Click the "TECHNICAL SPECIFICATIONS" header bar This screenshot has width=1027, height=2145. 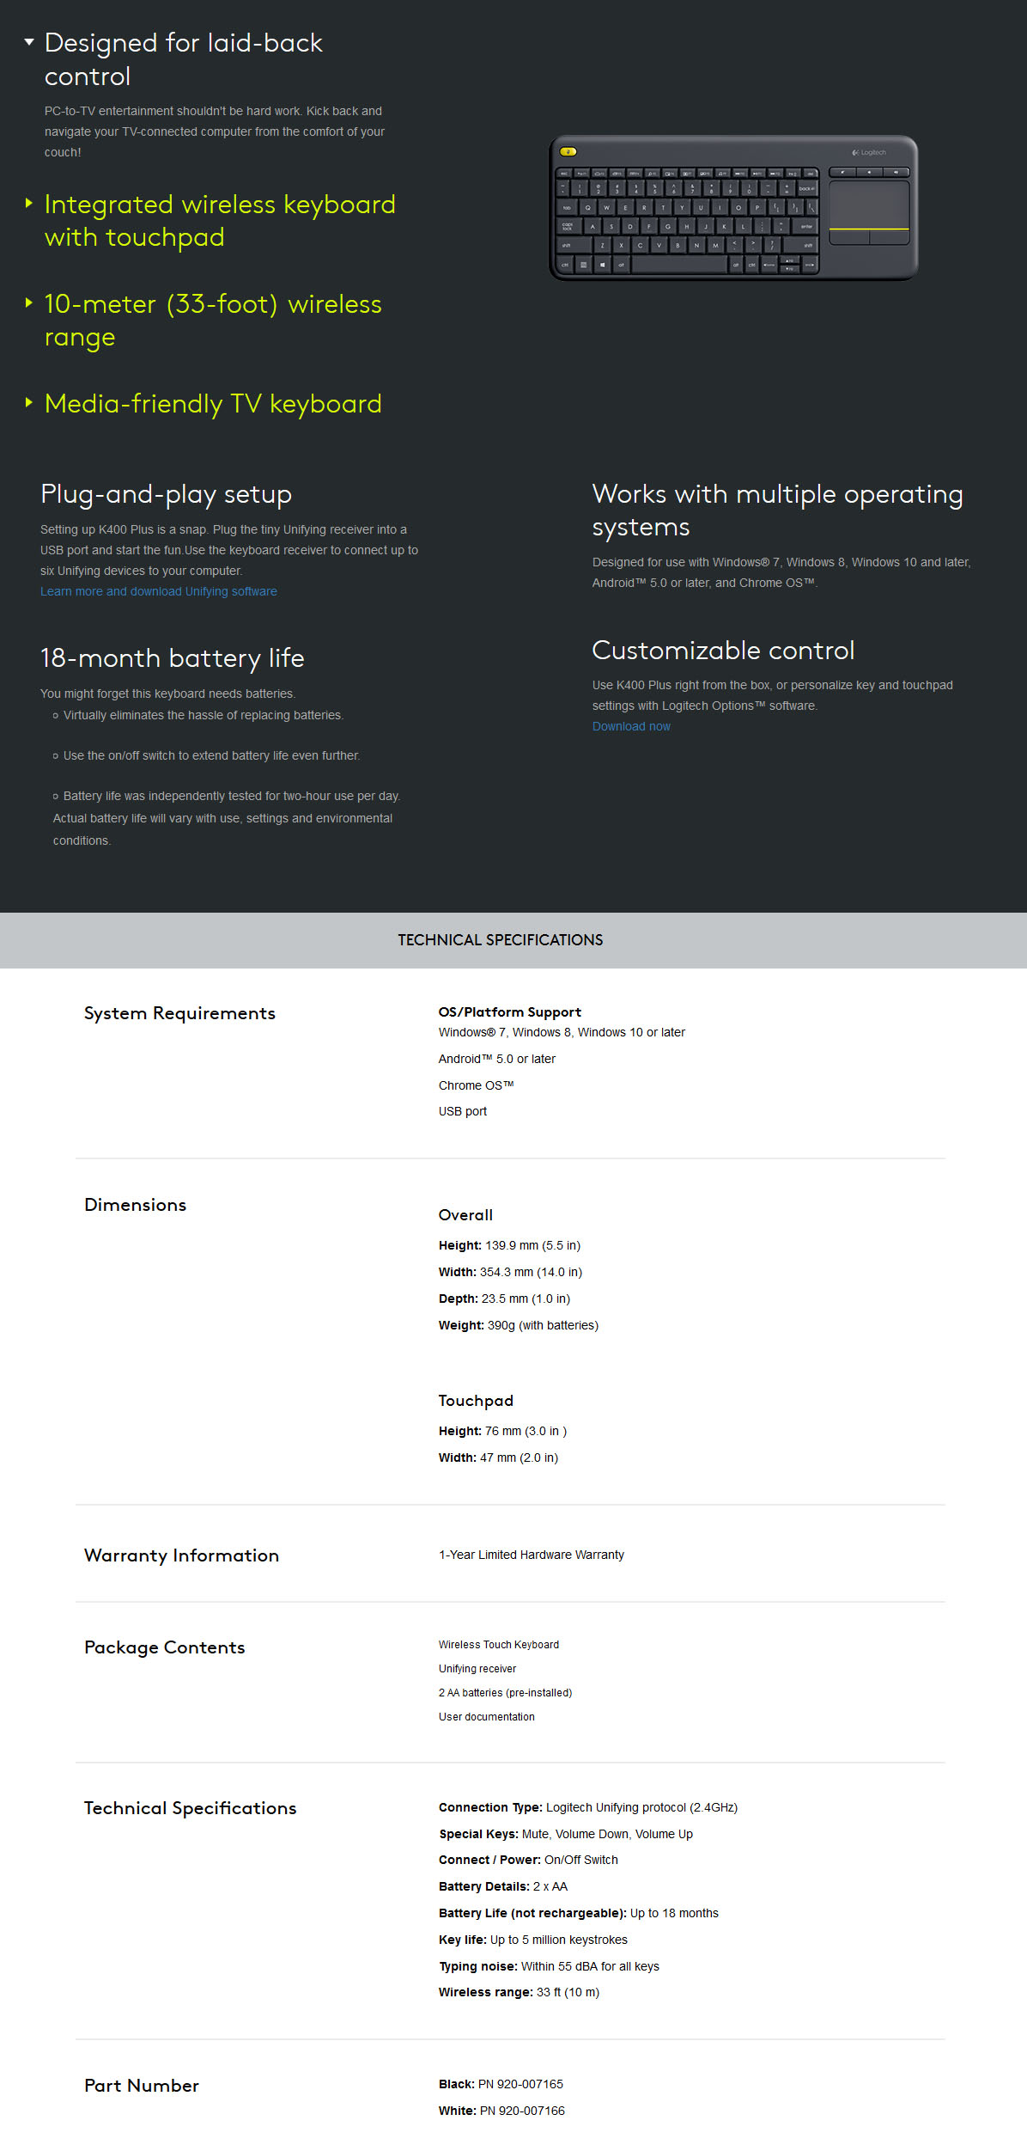click(501, 940)
